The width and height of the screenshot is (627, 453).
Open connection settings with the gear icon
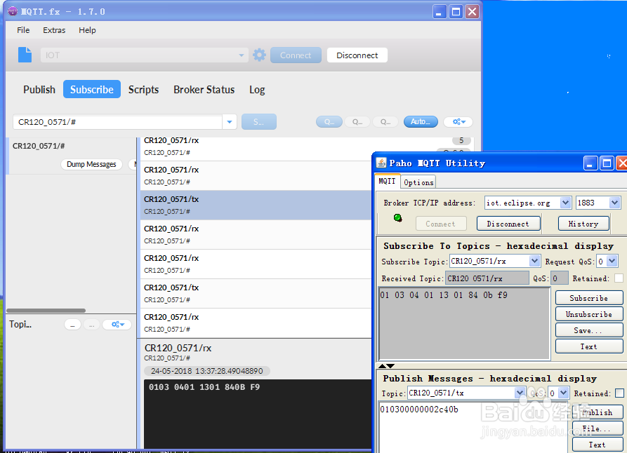(x=259, y=55)
